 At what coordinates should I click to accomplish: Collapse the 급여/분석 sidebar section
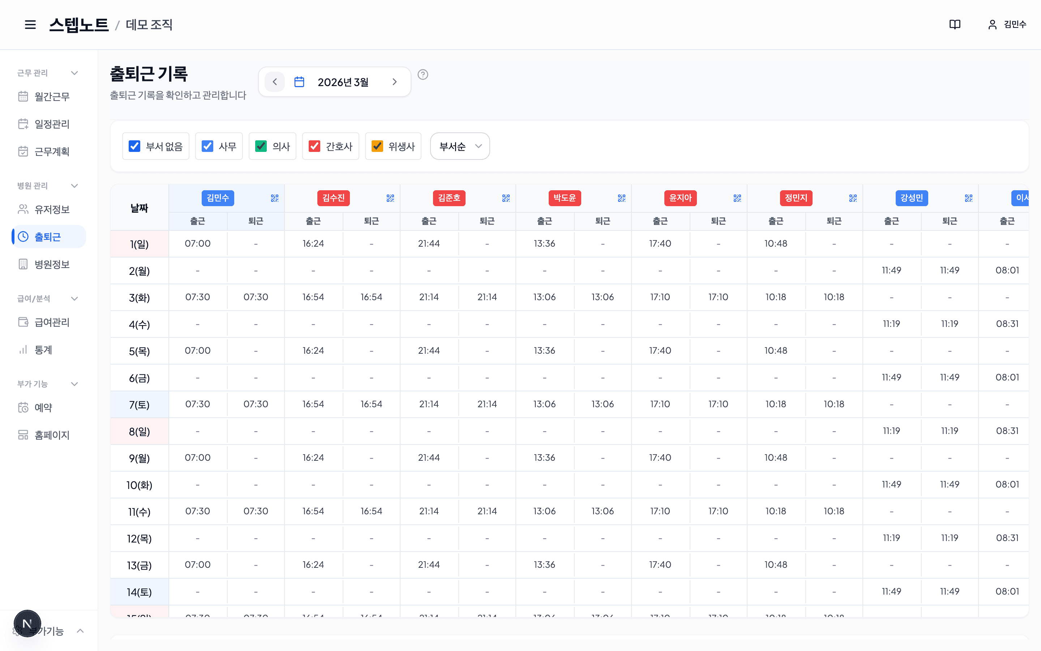[74, 298]
